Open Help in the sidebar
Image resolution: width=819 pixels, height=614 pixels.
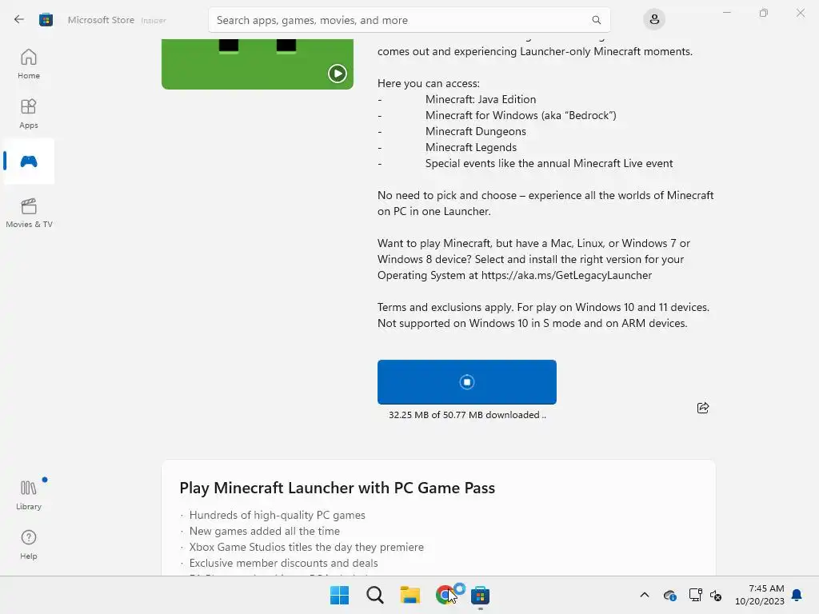click(29, 544)
